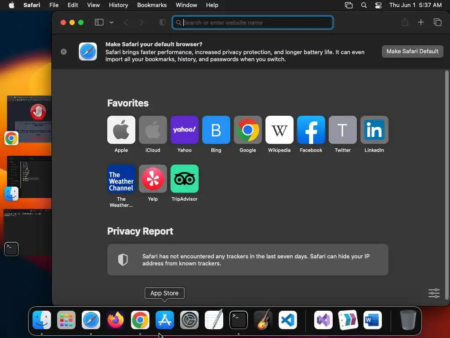Image resolution: width=450 pixels, height=338 pixels.
Task: Open Spotlight search in the menu bar
Action: pos(363,5)
